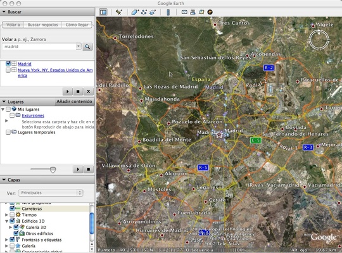Open the Ver Principales dropdown
This screenshot has width=342, height=253.
(x=51, y=193)
